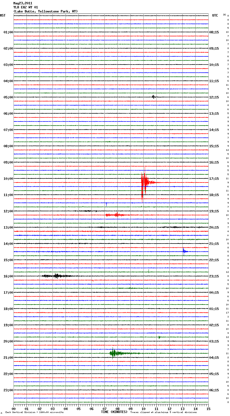Click the 14:15 UTC time label
This screenshot has width=230, height=416.
(214, 130)
